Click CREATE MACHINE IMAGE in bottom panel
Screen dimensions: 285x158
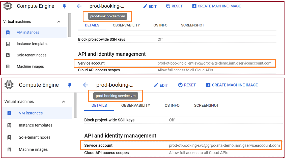[232, 85]
